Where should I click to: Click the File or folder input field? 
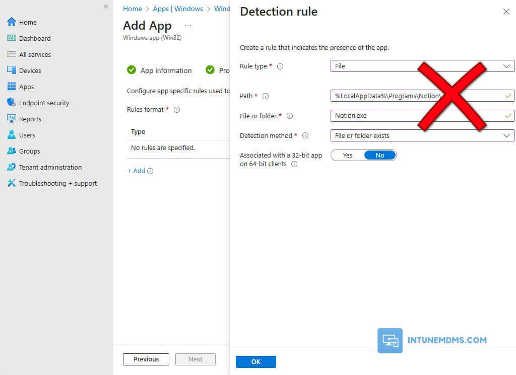[422, 116]
